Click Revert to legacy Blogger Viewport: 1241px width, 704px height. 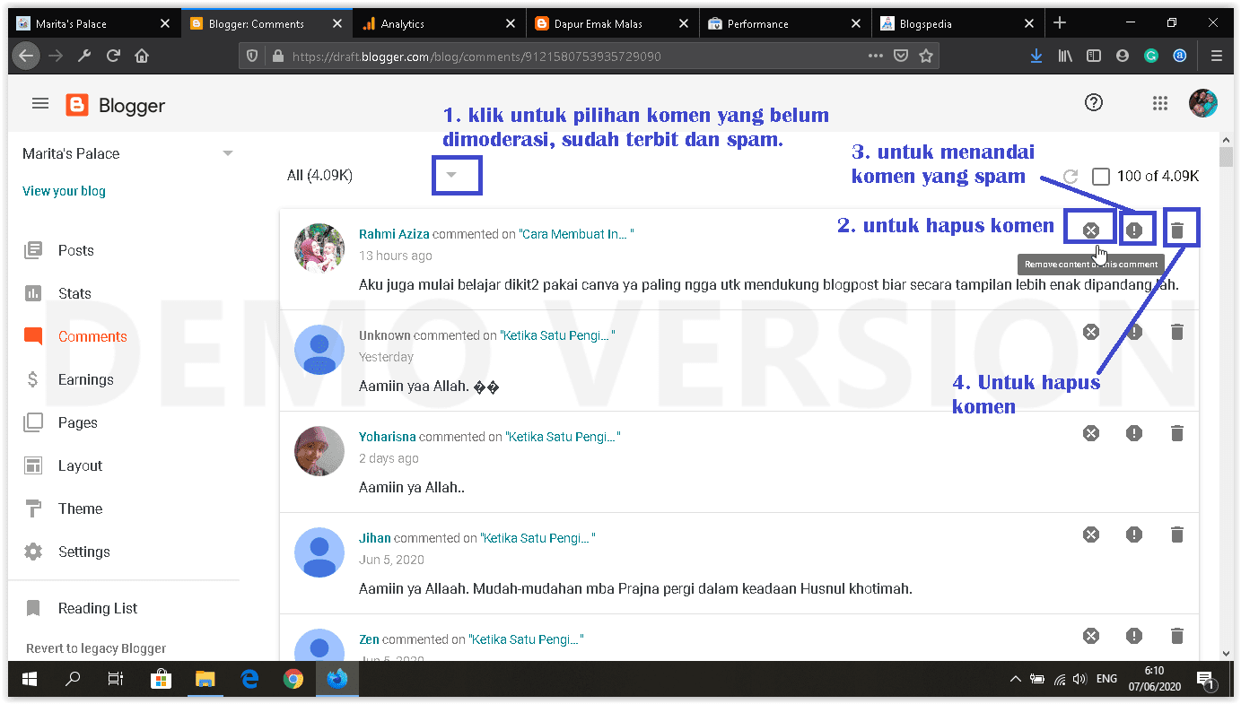[96, 648]
